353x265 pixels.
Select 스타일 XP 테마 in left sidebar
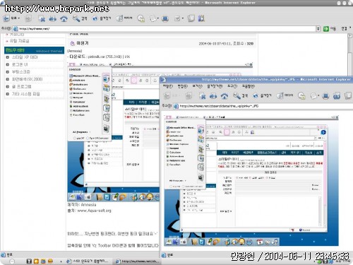tap(25, 57)
